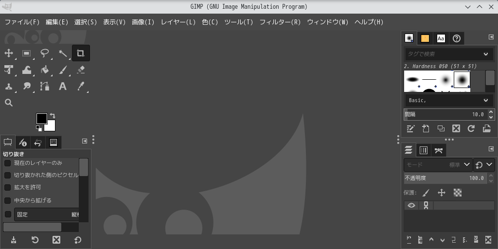Screen dimensions: 498x249
Task: Enable 拡大を許可 checkbox
Action: click(x=7, y=187)
